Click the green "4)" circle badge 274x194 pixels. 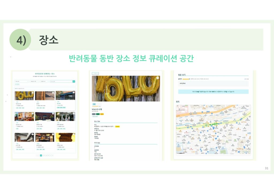click(x=20, y=40)
